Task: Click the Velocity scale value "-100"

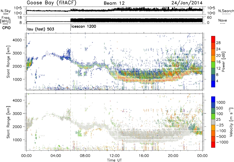Action: (221, 131)
